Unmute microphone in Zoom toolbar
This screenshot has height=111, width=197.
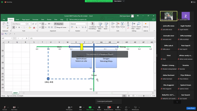pos(5,108)
